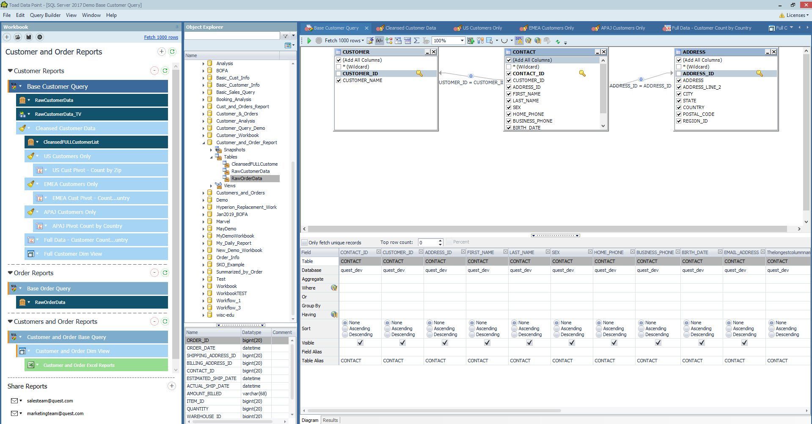
Task: Open the Query Builder menu
Action: point(45,15)
